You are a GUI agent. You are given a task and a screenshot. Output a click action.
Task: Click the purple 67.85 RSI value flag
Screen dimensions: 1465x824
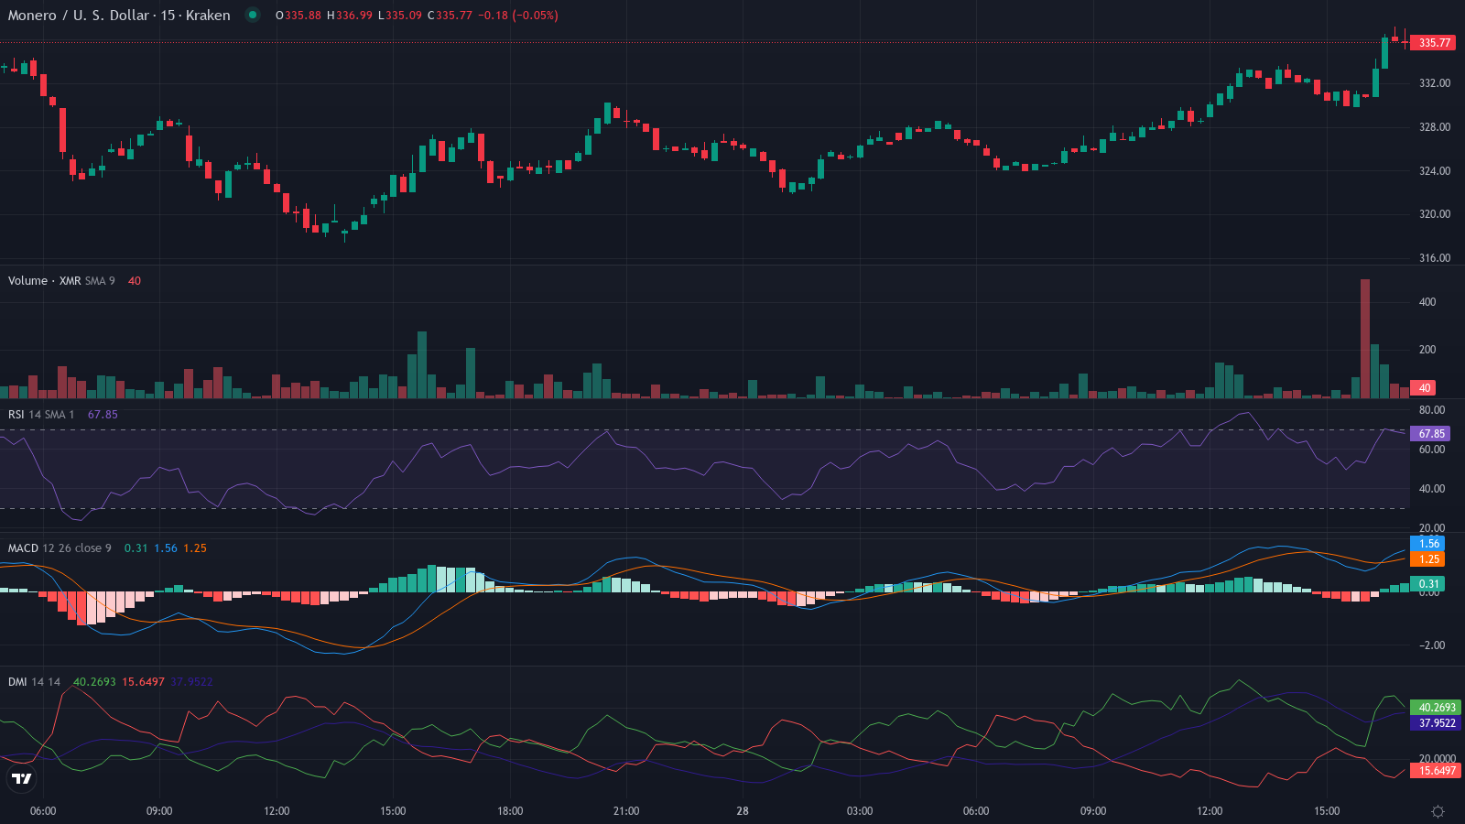click(1431, 433)
